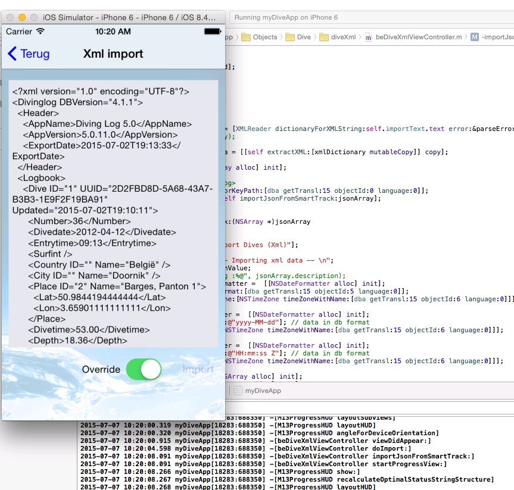The height and width of the screenshot is (490, 514).
Task: Click inside the XML import text area
Action: pos(113,214)
